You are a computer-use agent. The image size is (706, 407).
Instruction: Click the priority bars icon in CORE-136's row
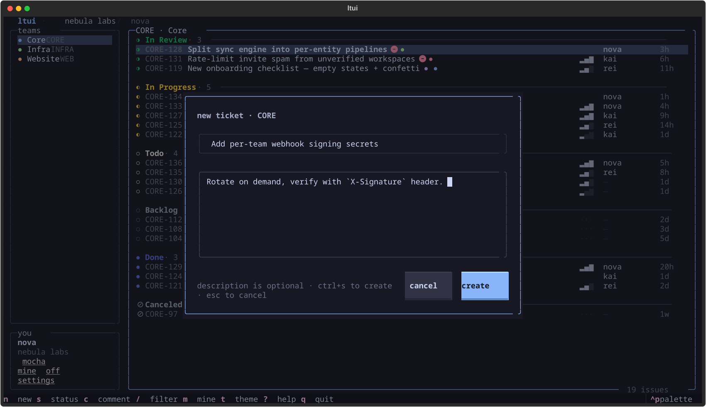586,164
